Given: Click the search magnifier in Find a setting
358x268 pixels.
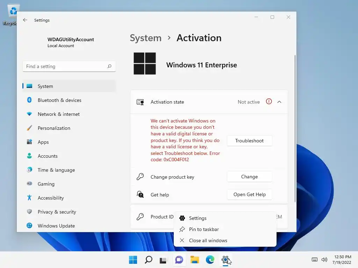Looking at the screenshot, I should tap(109, 66).
